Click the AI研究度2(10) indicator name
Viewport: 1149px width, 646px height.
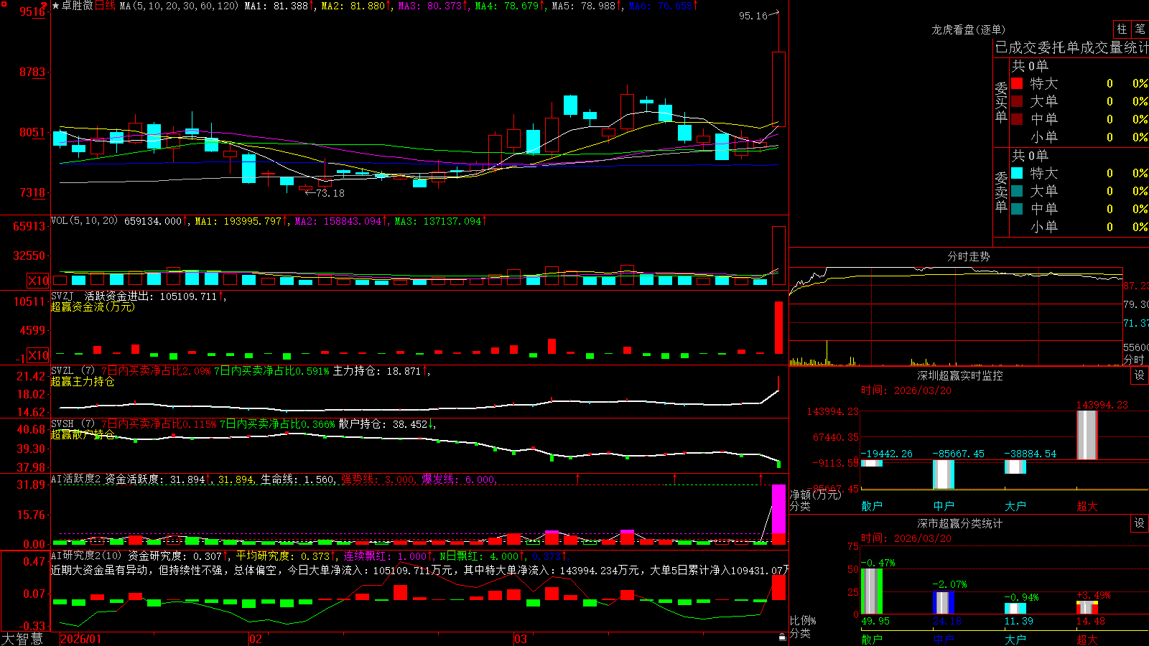(x=86, y=556)
